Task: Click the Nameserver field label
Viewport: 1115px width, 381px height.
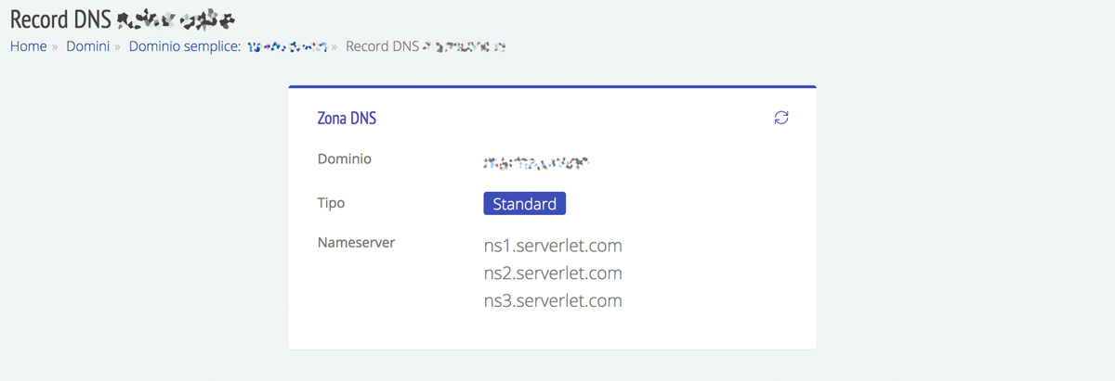Action: click(356, 243)
